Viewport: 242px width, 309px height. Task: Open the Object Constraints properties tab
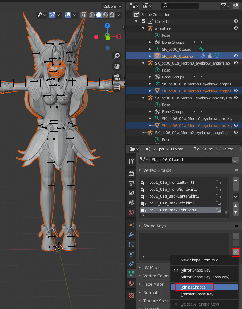pos(131,264)
